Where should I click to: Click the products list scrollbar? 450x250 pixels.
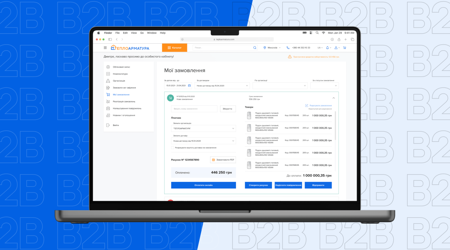pyautogui.click(x=335, y=126)
